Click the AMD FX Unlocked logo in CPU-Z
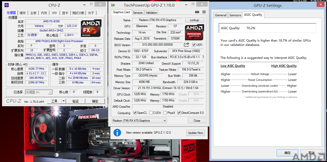 [91, 28]
